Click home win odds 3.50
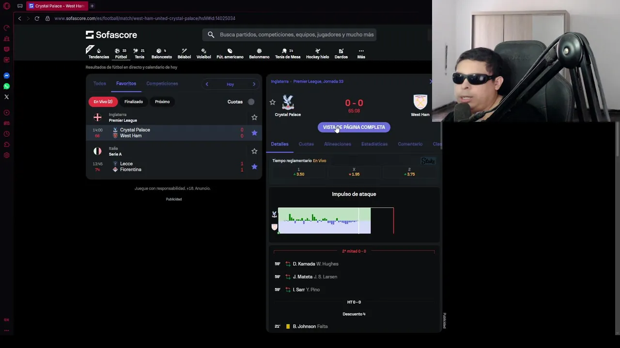 pyautogui.click(x=299, y=172)
